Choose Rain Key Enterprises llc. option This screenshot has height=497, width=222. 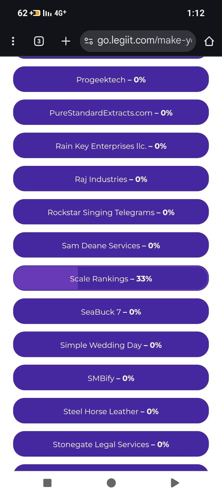point(111,146)
